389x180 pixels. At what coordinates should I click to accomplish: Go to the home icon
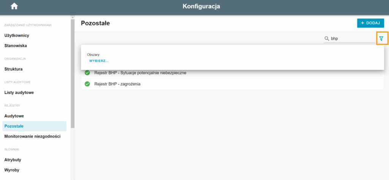click(14, 6)
